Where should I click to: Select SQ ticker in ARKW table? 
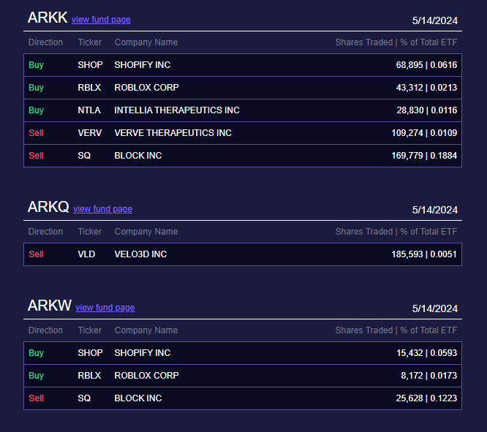[84, 398]
